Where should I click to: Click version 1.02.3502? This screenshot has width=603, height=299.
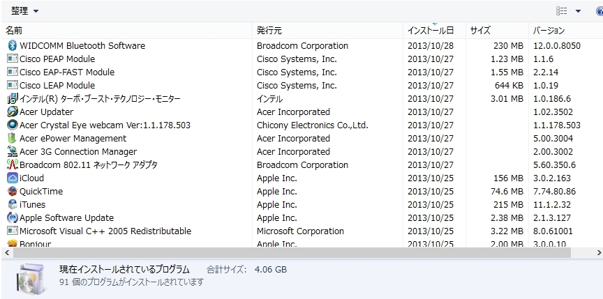[553, 112]
